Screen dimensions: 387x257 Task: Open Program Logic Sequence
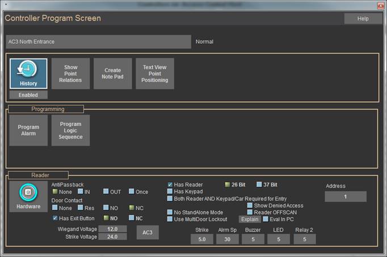pyautogui.click(x=70, y=130)
